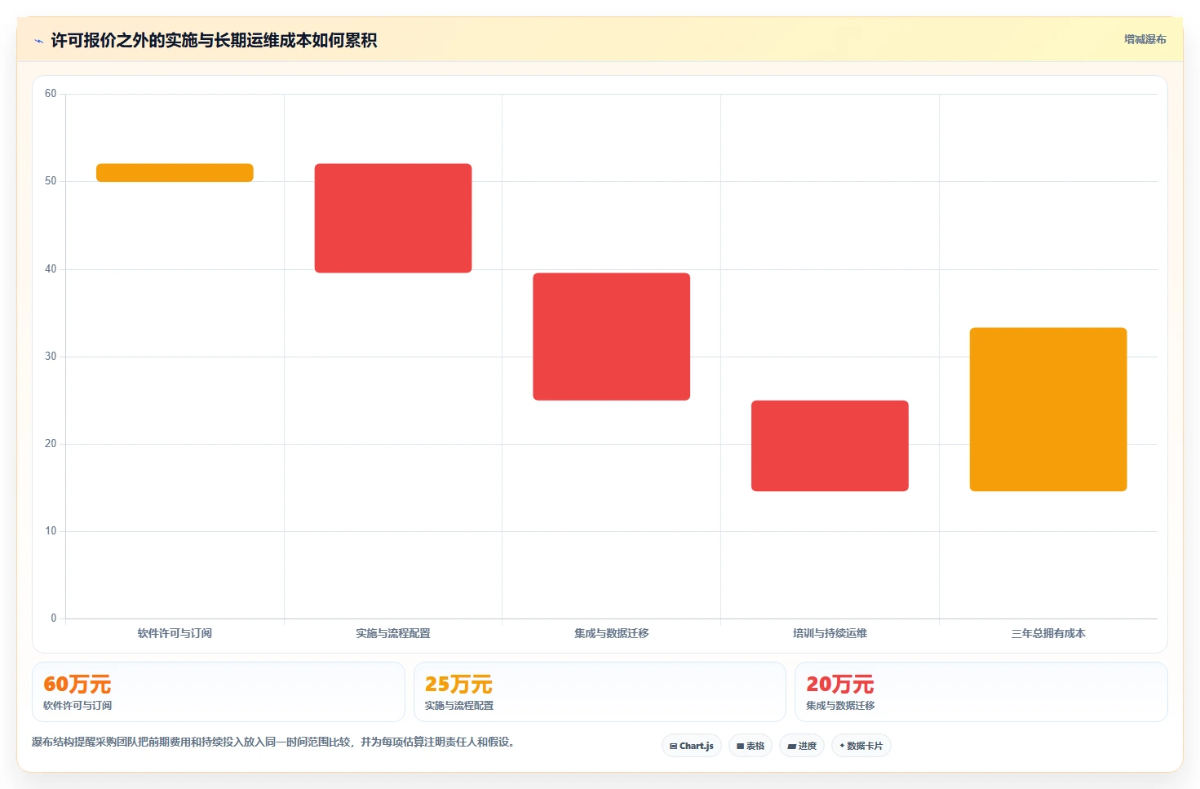Click the y-axis value 0
This screenshot has width=1200, height=789.
[54, 618]
